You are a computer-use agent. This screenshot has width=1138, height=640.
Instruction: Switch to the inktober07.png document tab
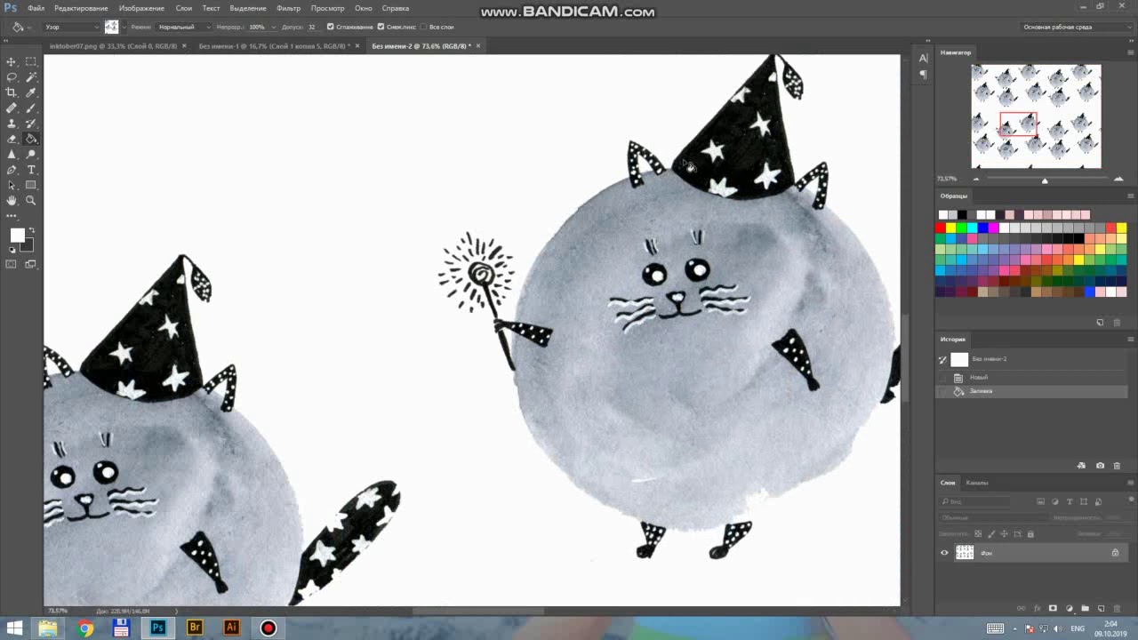click(x=114, y=45)
